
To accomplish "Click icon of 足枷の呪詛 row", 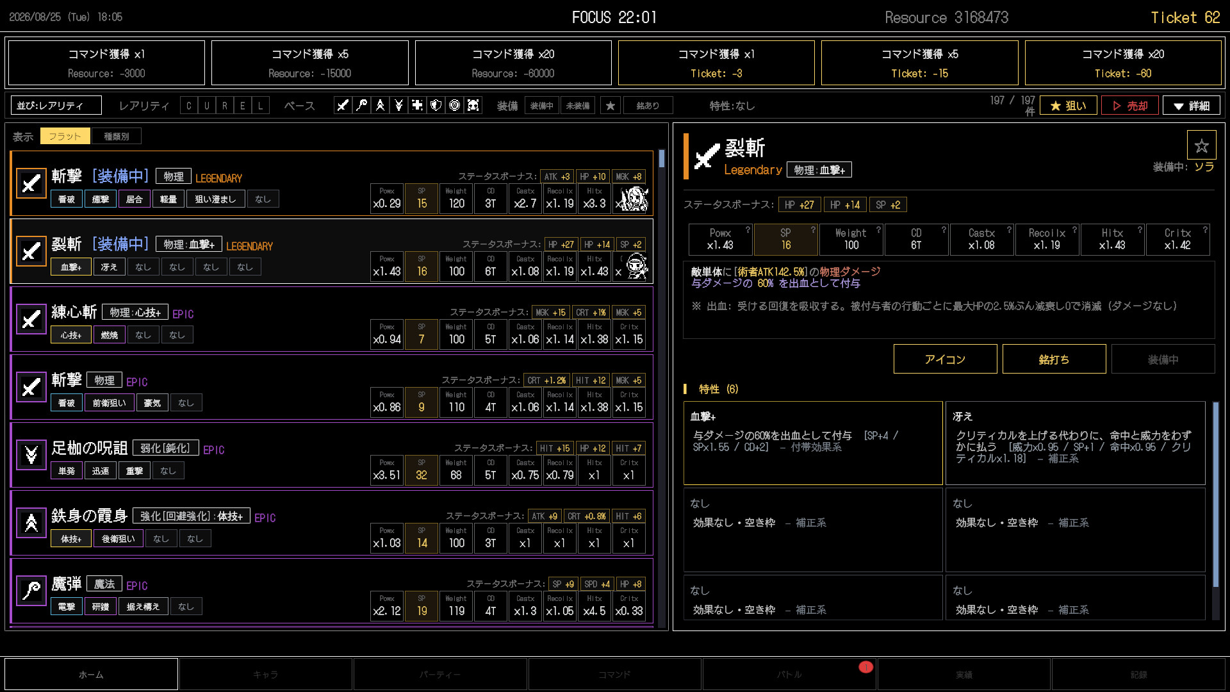I will coord(31,455).
